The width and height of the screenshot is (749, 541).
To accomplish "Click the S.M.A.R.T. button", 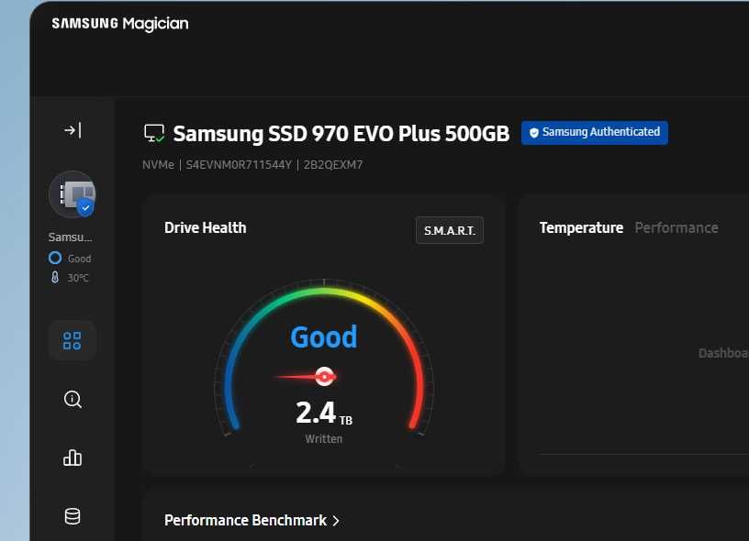I will [x=450, y=230].
